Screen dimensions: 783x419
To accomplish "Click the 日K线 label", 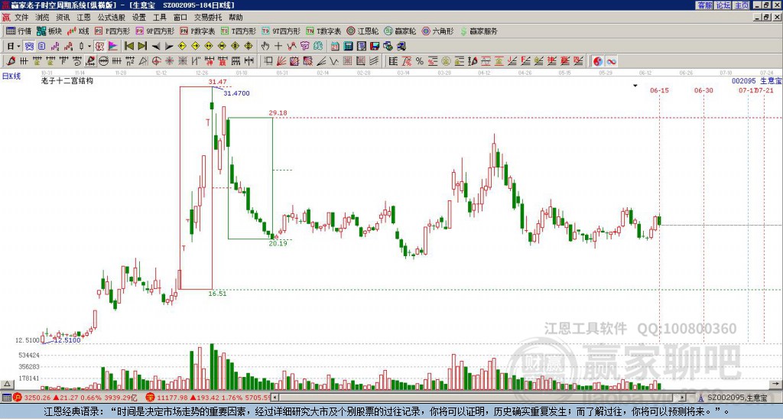I will point(11,76).
